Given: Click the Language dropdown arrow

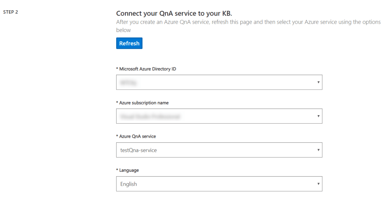Looking at the screenshot, I should click(318, 184).
